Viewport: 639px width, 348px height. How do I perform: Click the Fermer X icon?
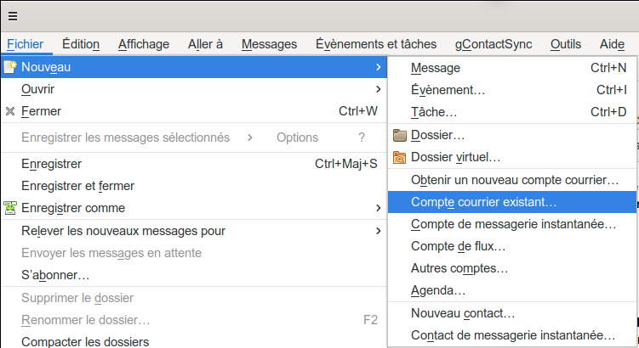tap(10, 111)
